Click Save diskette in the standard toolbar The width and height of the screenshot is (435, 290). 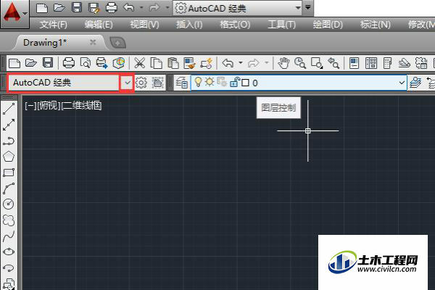tap(48, 63)
